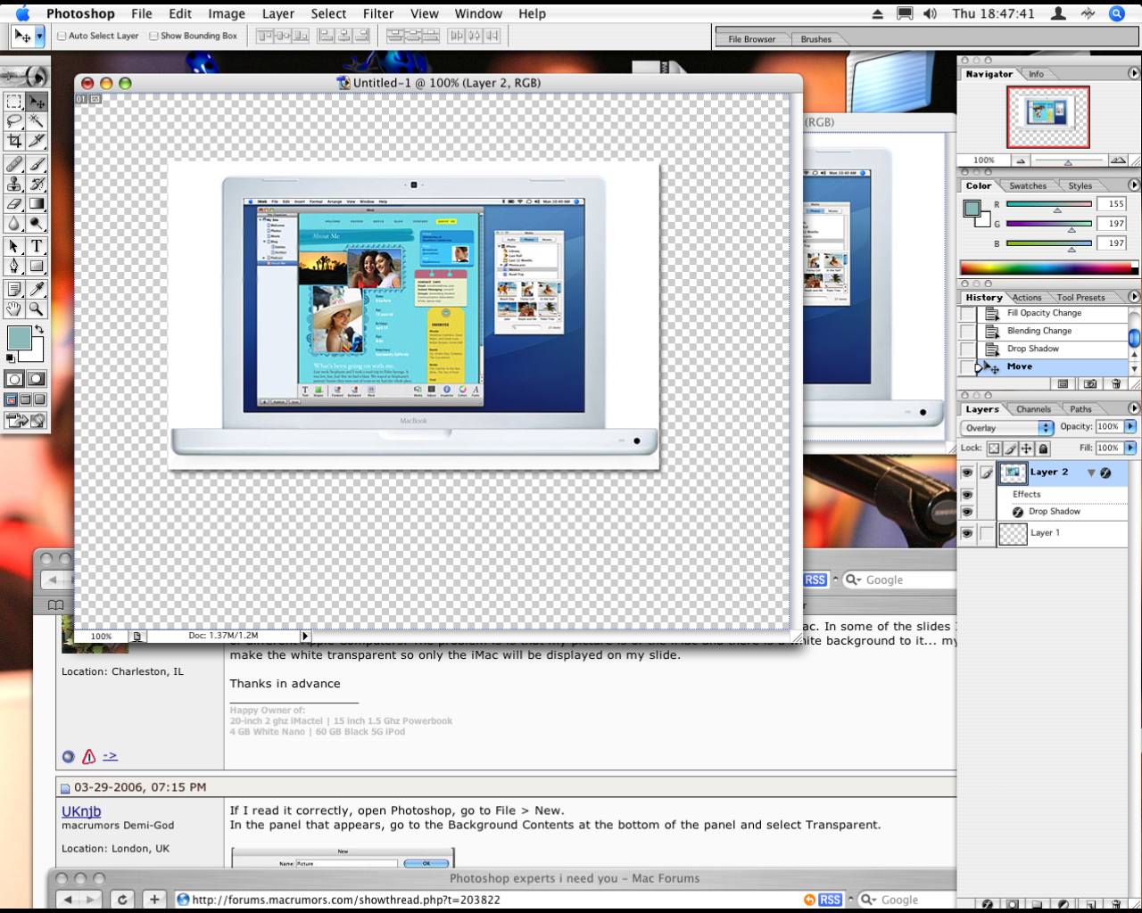Toggle Drop Shadow effect visibility eye
Screen dimensions: 1142x913
coord(967,512)
